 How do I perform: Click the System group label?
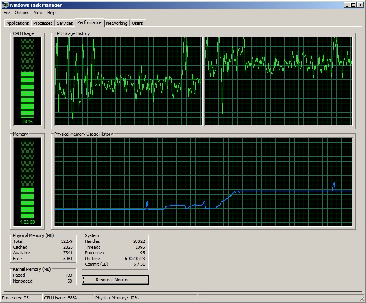(x=92, y=235)
